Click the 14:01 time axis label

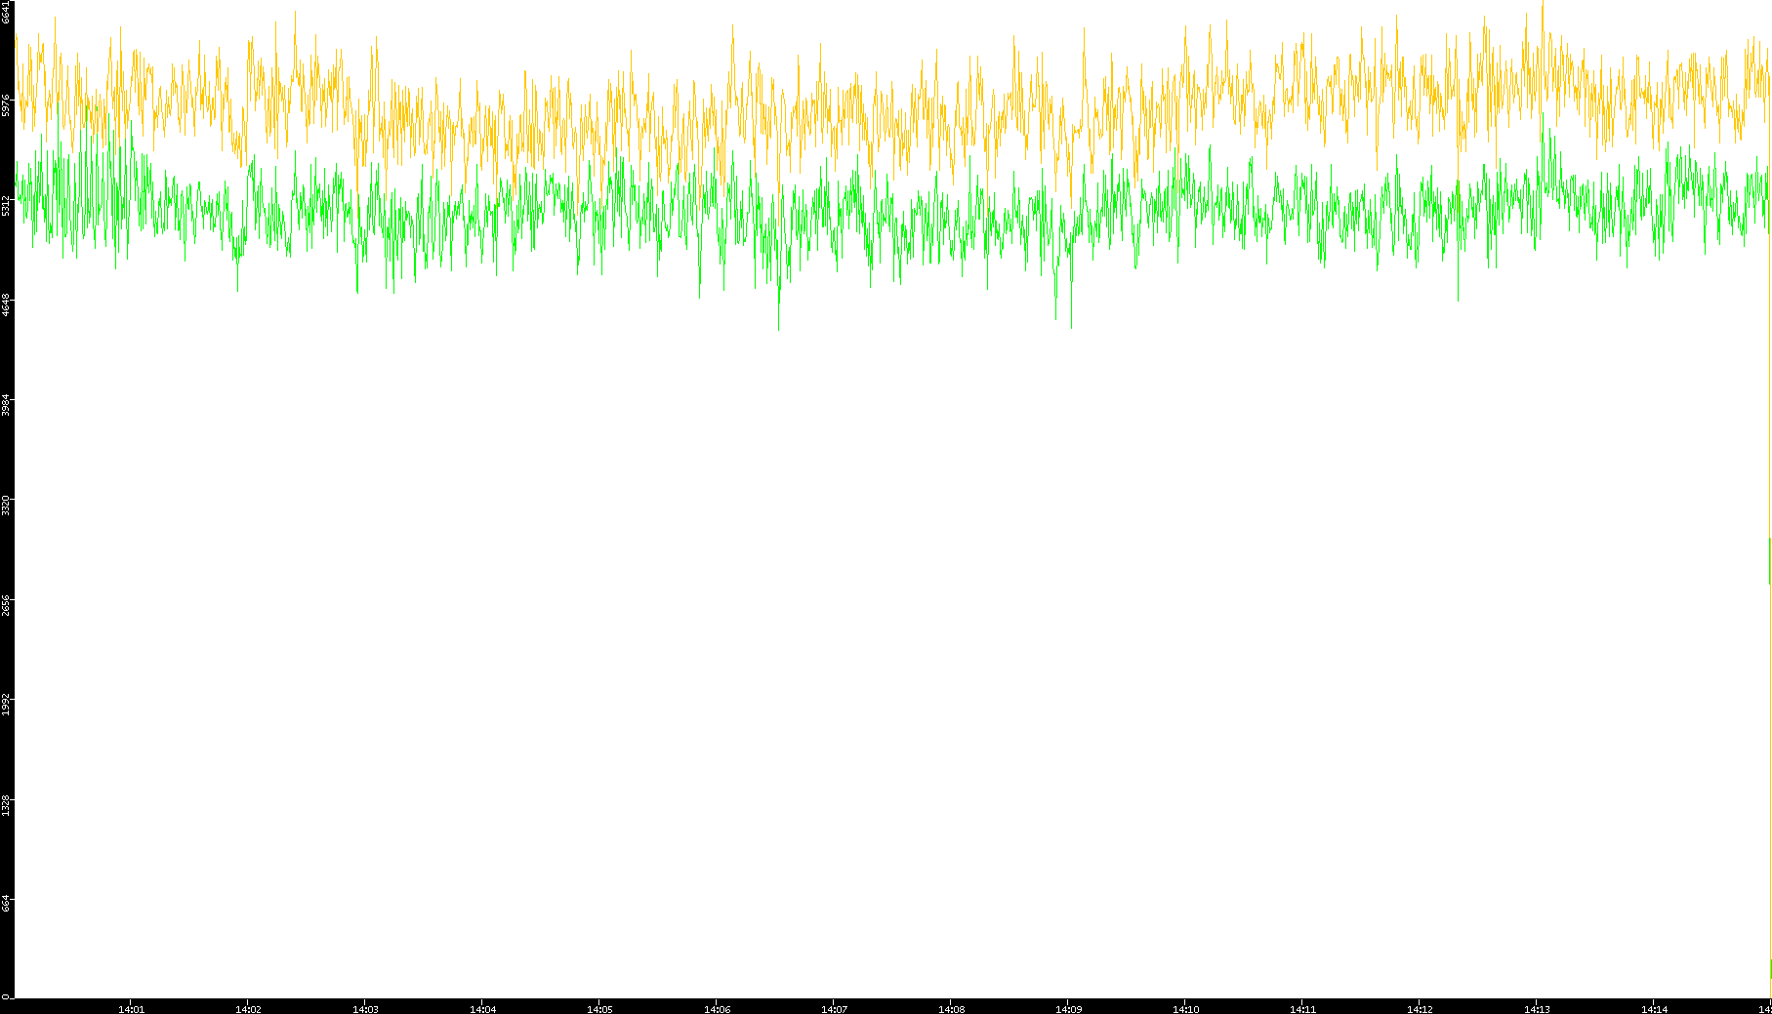[131, 1009]
